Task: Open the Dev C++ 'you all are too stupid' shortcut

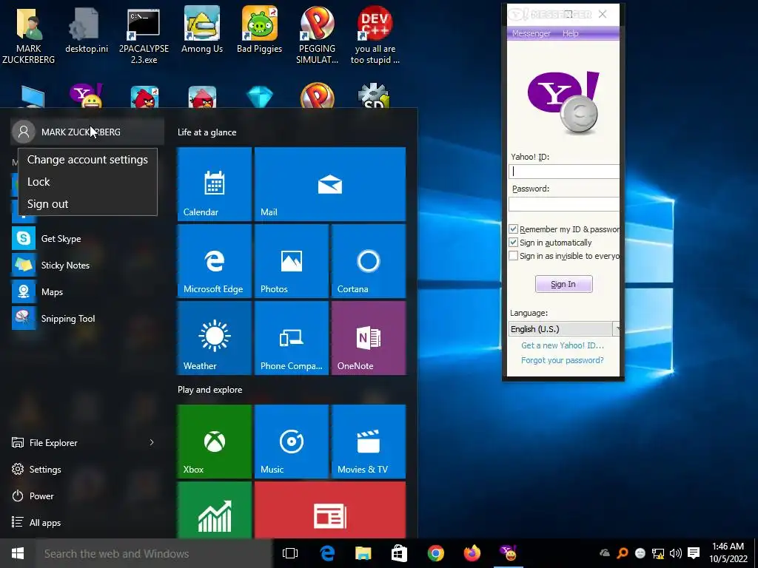Action: tap(375, 35)
